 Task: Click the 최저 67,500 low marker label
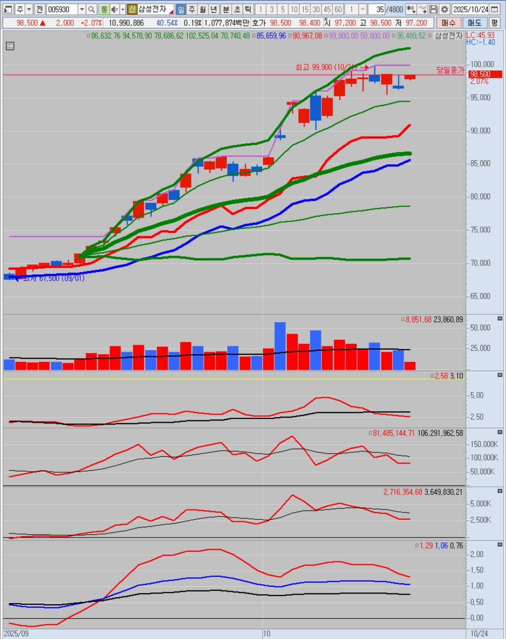[x=53, y=278]
